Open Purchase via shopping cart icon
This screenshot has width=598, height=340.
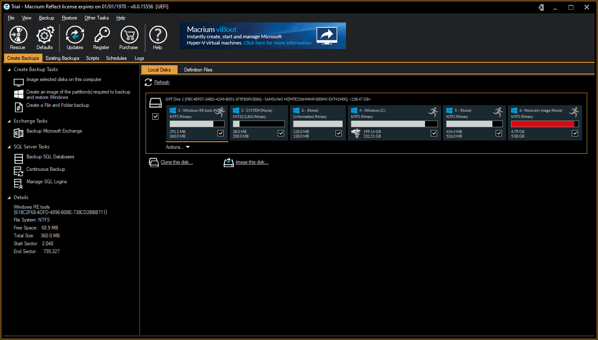[128, 34]
